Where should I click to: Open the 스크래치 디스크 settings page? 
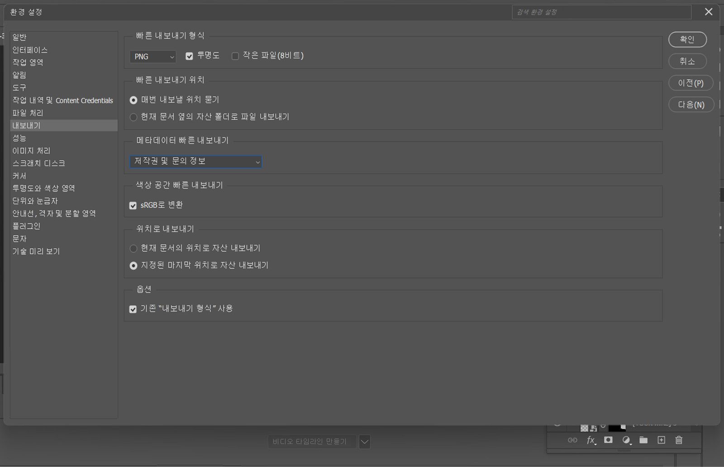tap(38, 163)
